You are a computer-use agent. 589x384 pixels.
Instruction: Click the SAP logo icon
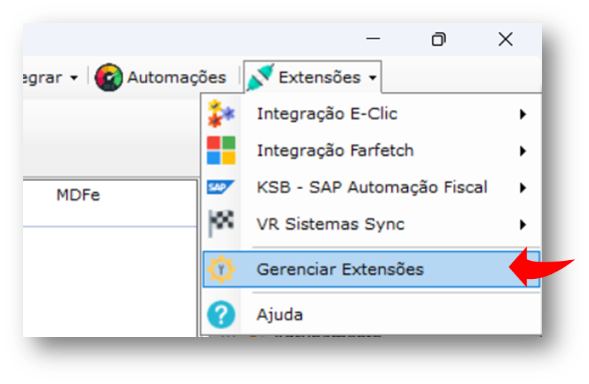[x=221, y=187]
